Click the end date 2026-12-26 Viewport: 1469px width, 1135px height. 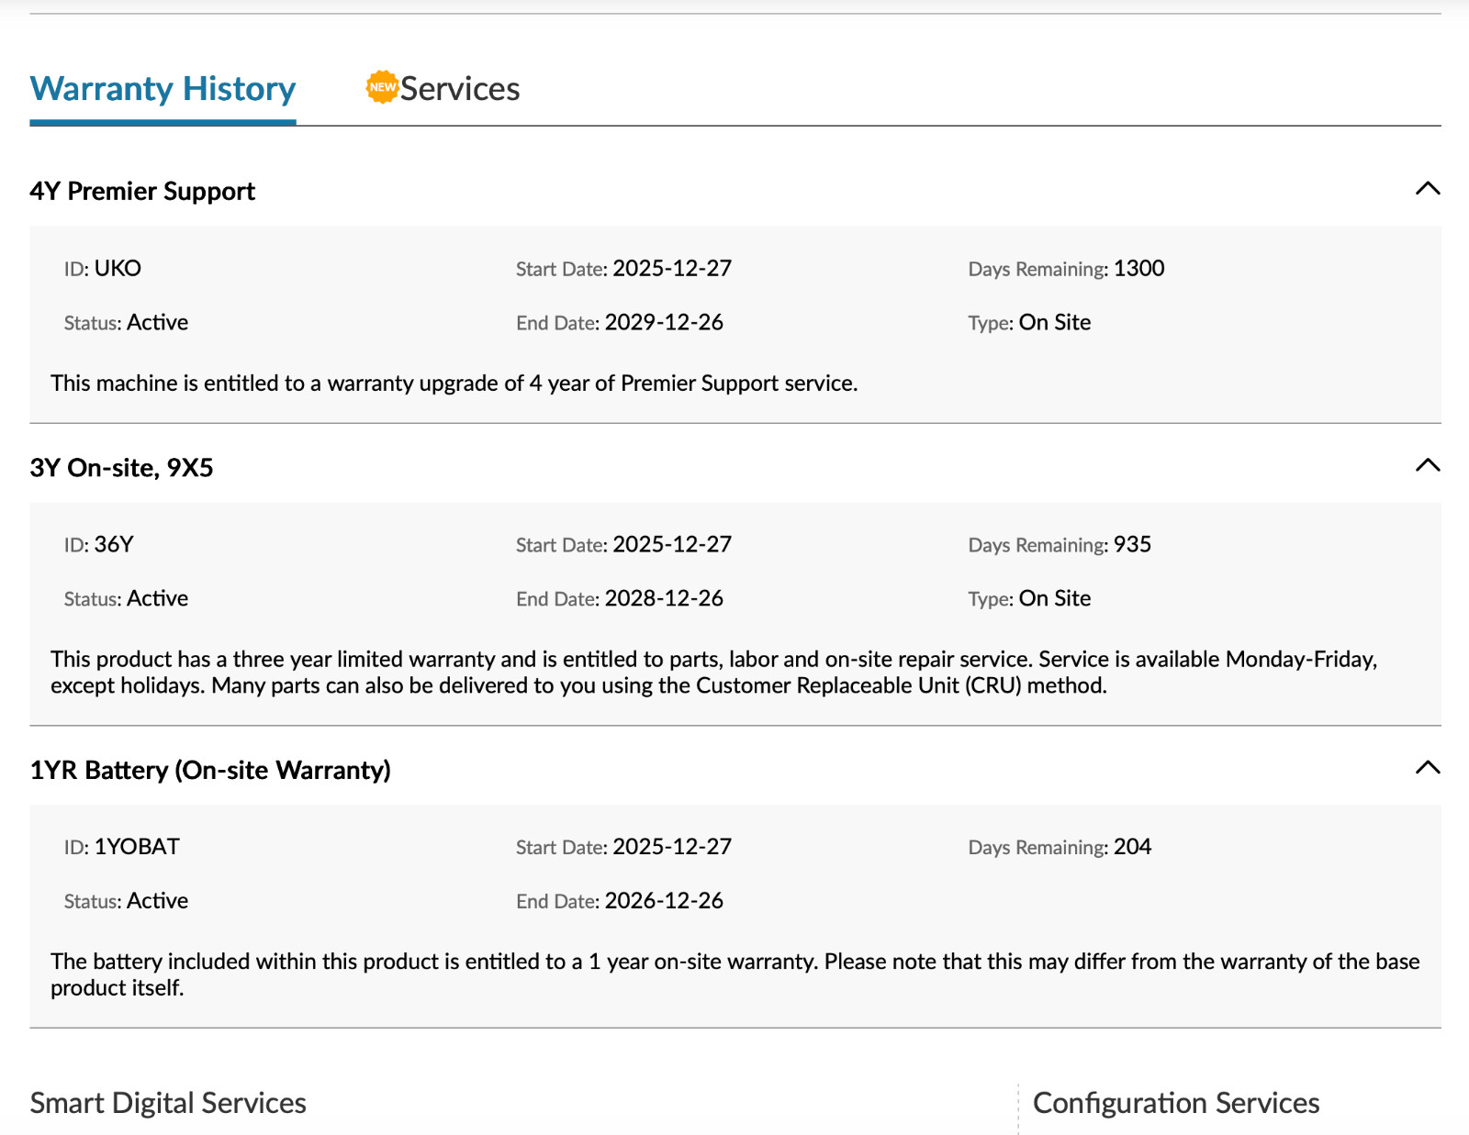664,900
